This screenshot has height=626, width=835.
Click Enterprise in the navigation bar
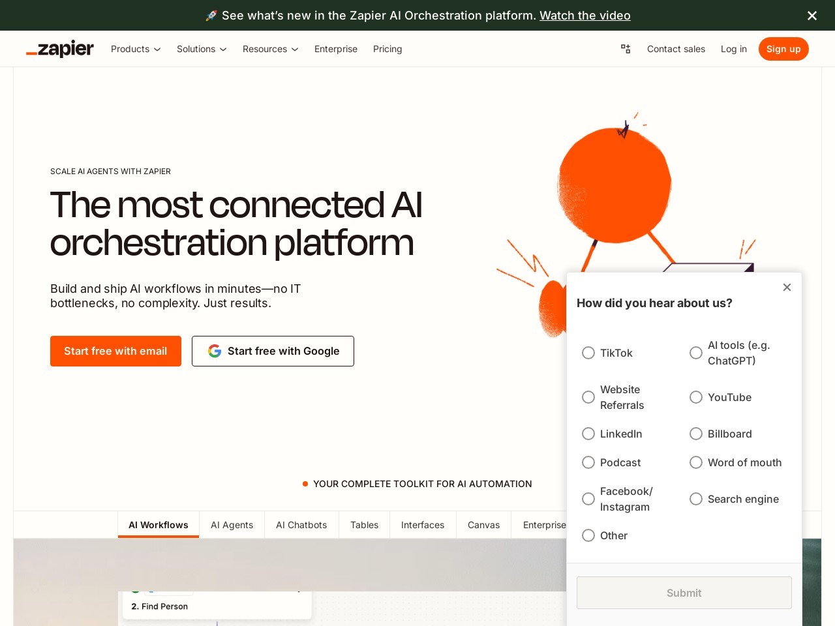tap(336, 49)
